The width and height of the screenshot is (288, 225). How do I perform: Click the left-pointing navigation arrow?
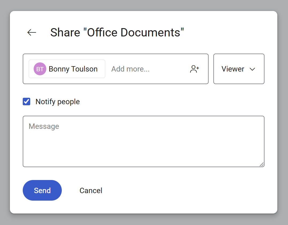[32, 32]
